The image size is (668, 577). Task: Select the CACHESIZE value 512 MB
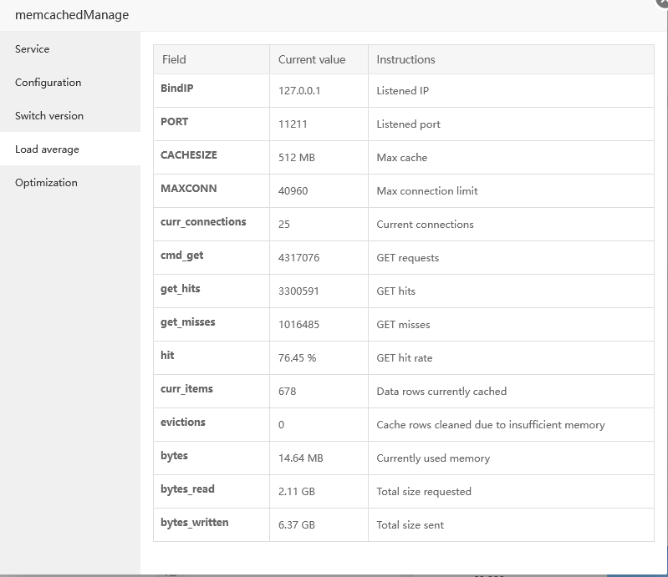click(x=297, y=158)
